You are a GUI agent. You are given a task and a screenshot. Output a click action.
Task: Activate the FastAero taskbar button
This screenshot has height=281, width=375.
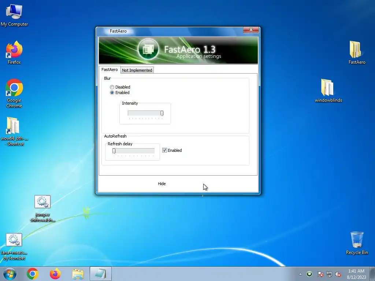click(x=101, y=274)
